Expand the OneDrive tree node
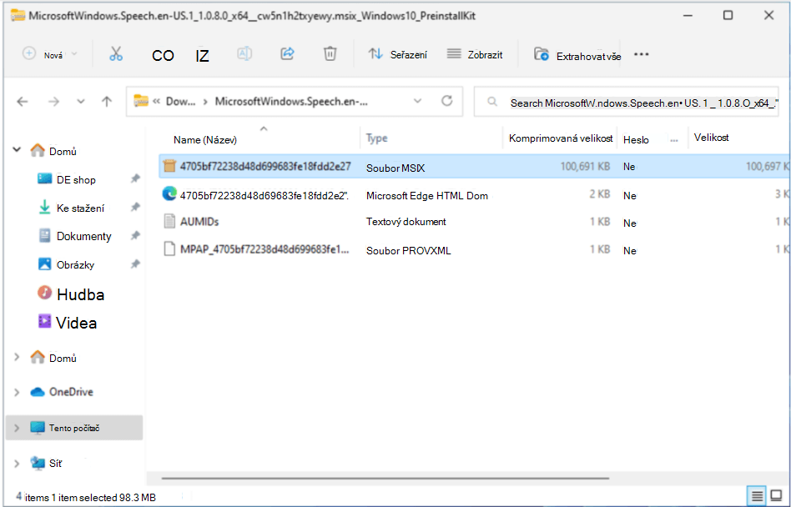 [x=17, y=392]
